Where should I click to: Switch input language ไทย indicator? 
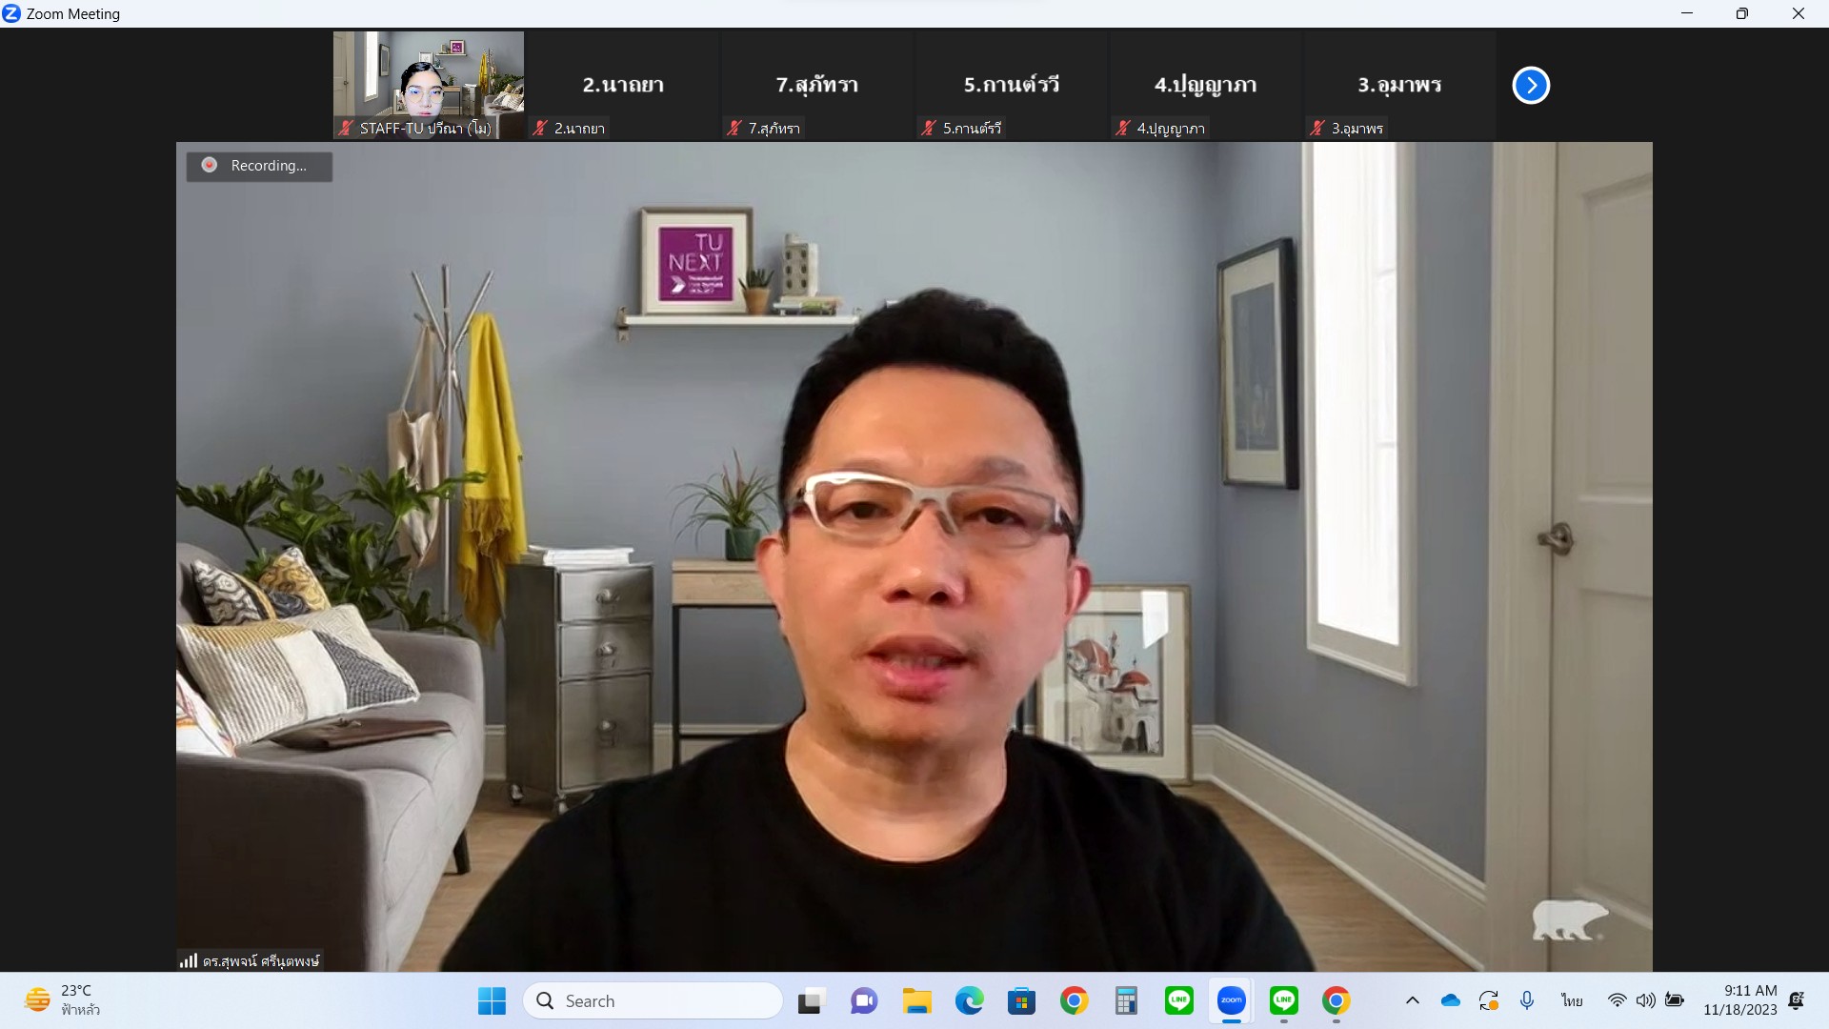click(1572, 1000)
